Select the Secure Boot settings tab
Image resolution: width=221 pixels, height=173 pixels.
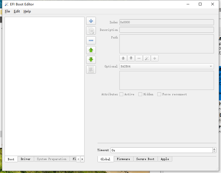145,159
